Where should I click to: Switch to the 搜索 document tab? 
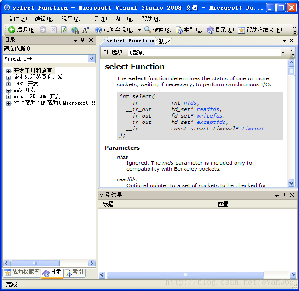pyautogui.click(x=164, y=41)
